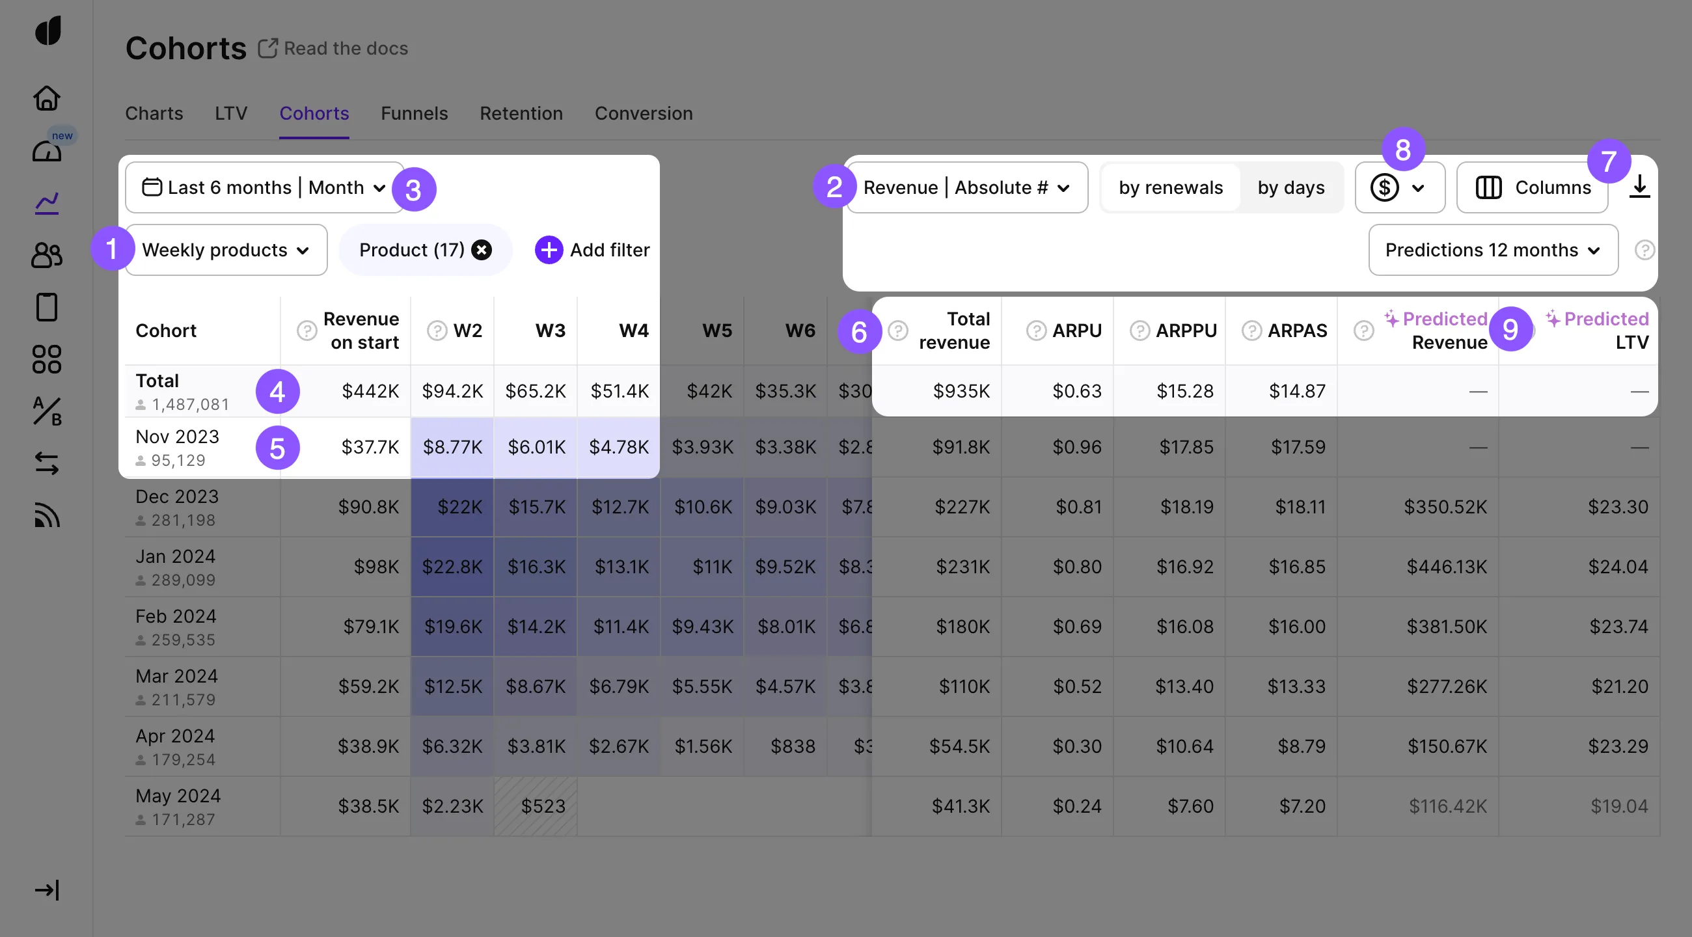Open the analytics chart icon in sidebar
The width and height of the screenshot is (1692, 937).
coord(47,202)
